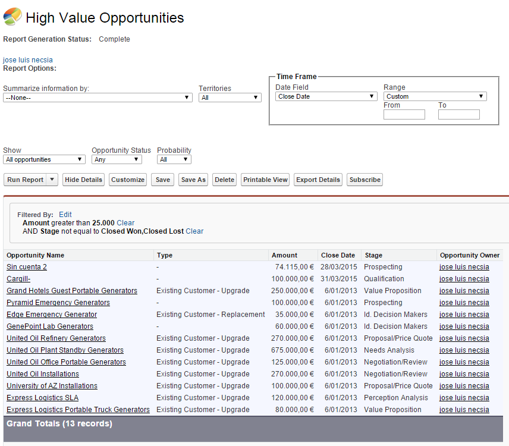Screen dimensions: 509x446
Task: Click the Run Report button
Action: coord(26,180)
